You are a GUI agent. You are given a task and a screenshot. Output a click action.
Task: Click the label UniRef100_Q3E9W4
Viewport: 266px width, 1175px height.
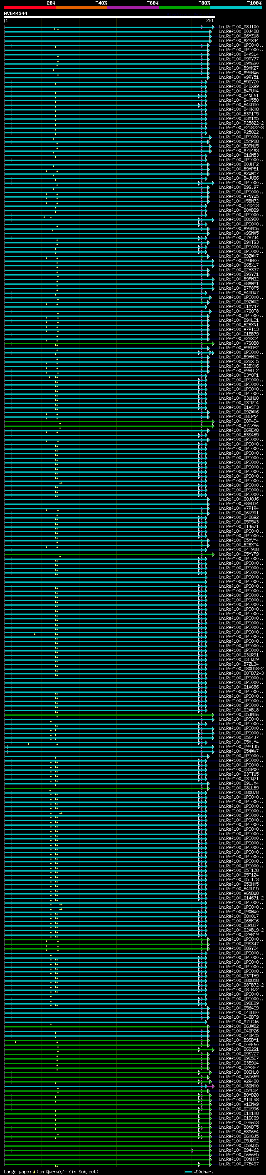pos(239,1063)
